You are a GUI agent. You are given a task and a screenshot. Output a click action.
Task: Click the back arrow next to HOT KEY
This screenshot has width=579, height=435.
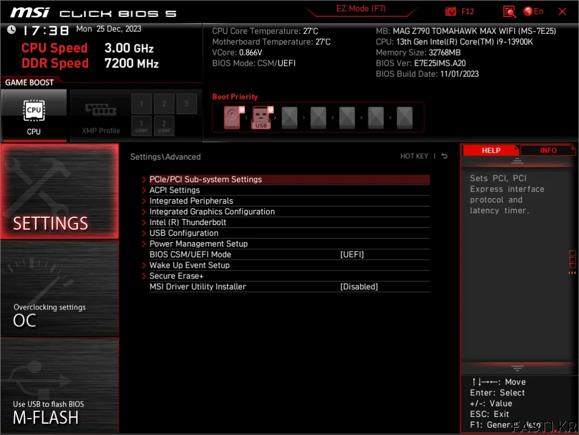(x=444, y=156)
